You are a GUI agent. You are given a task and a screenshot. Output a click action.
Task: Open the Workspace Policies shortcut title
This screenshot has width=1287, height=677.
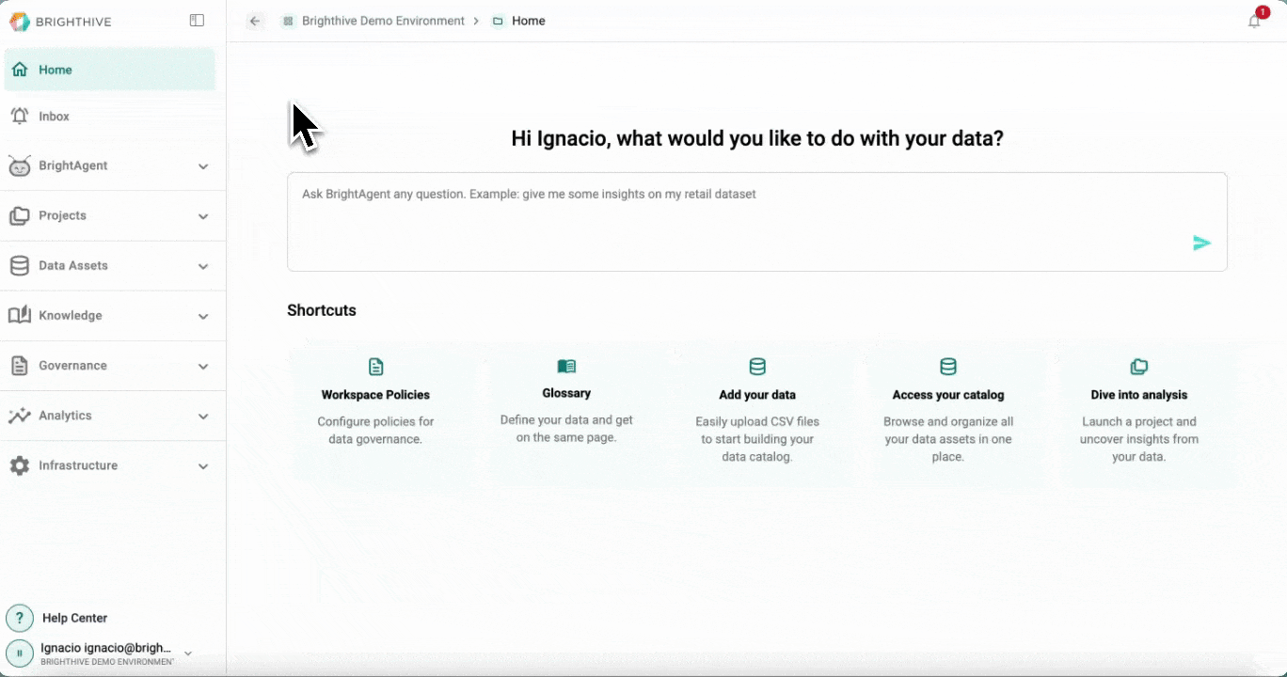coord(375,395)
